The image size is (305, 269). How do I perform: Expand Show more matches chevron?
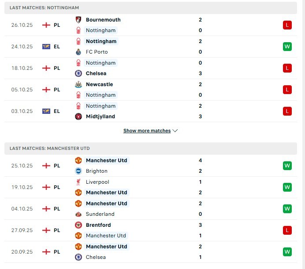point(175,131)
